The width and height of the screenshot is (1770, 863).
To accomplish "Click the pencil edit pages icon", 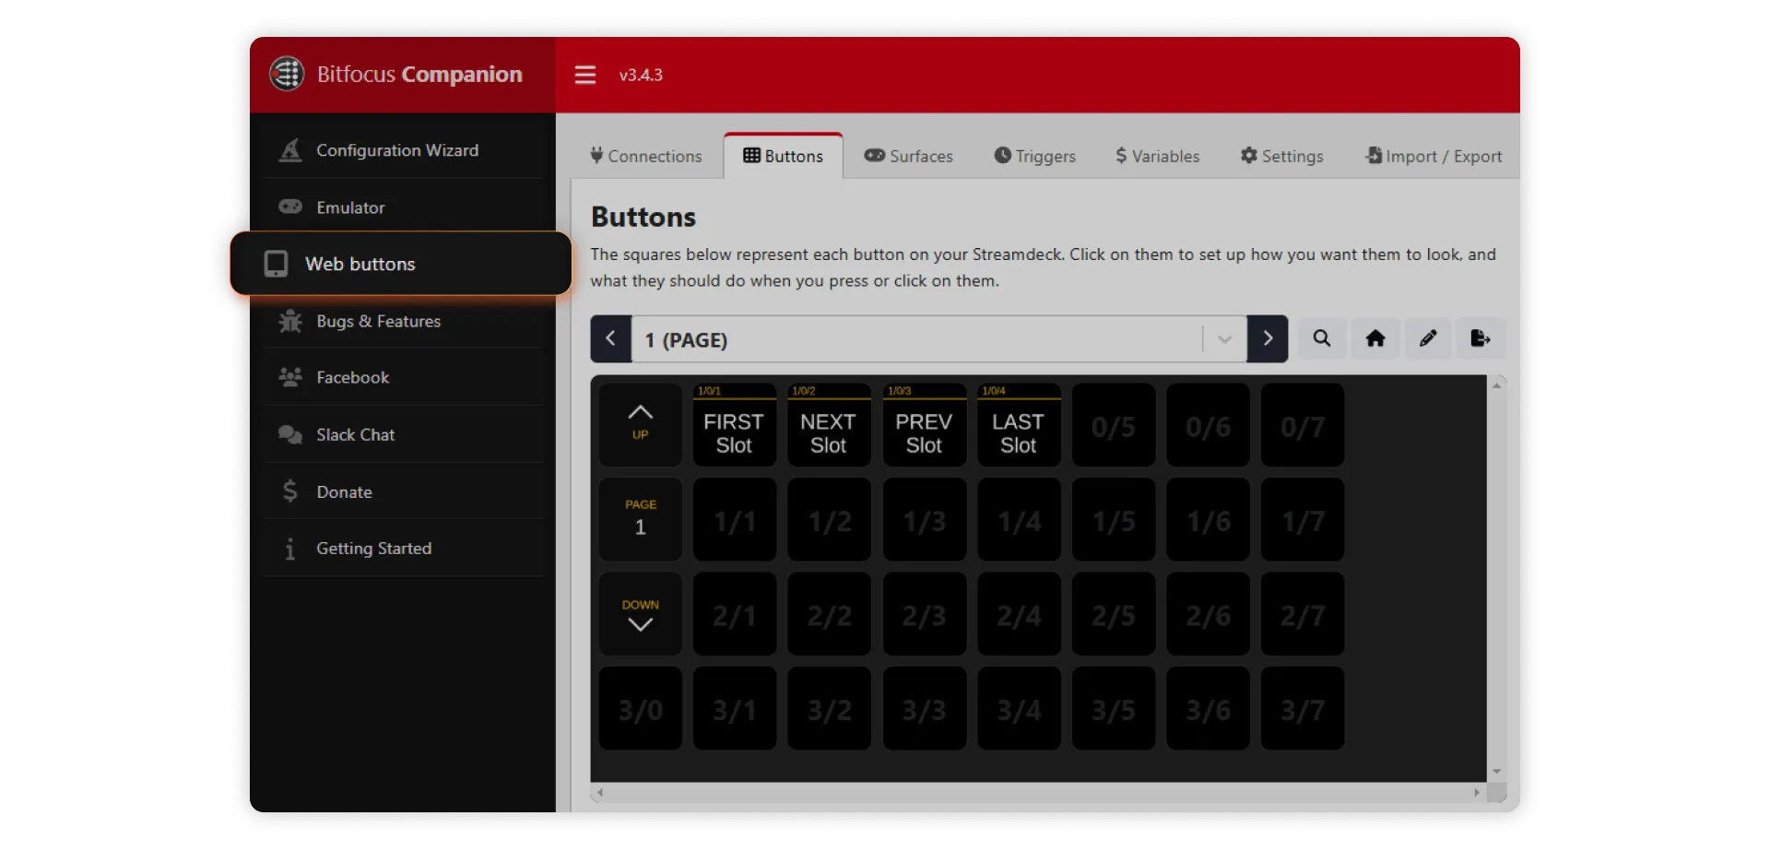I will [x=1428, y=338].
